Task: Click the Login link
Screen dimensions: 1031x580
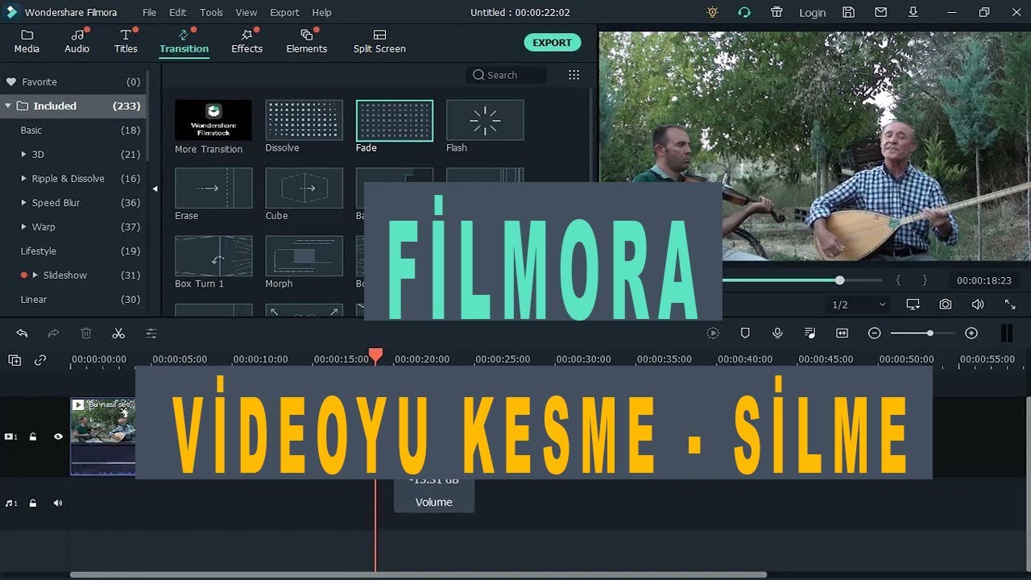Action: (x=812, y=13)
